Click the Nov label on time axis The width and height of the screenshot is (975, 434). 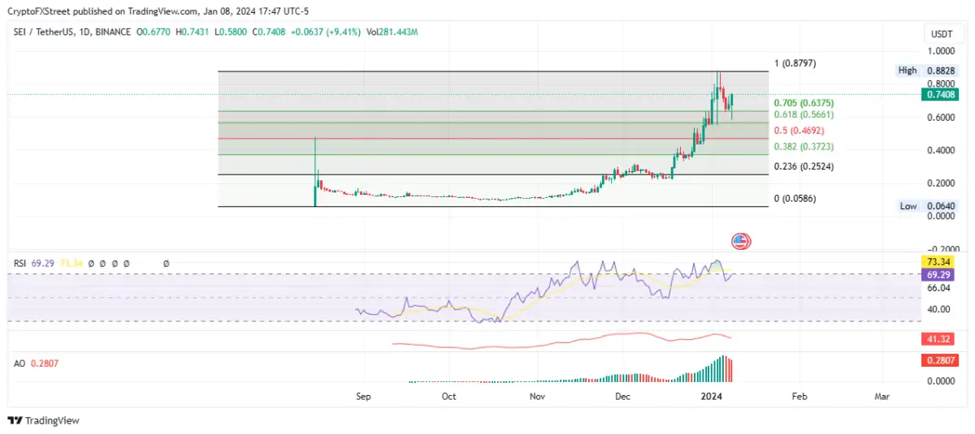pyautogui.click(x=536, y=397)
